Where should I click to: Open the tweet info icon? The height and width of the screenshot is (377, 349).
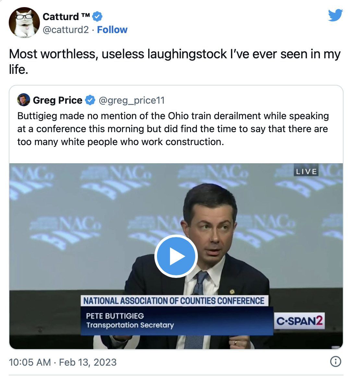coord(335,362)
